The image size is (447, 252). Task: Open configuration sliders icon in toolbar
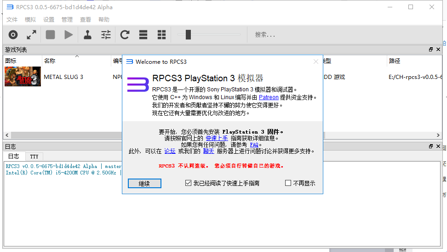point(106,34)
